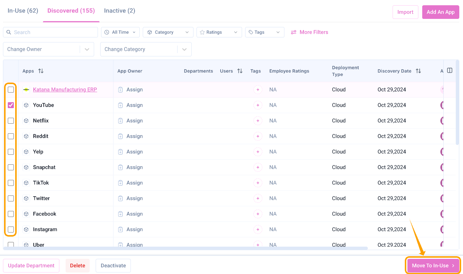463x274 pixels.
Task: Click the red Delete button
Action: pyautogui.click(x=77, y=265)
